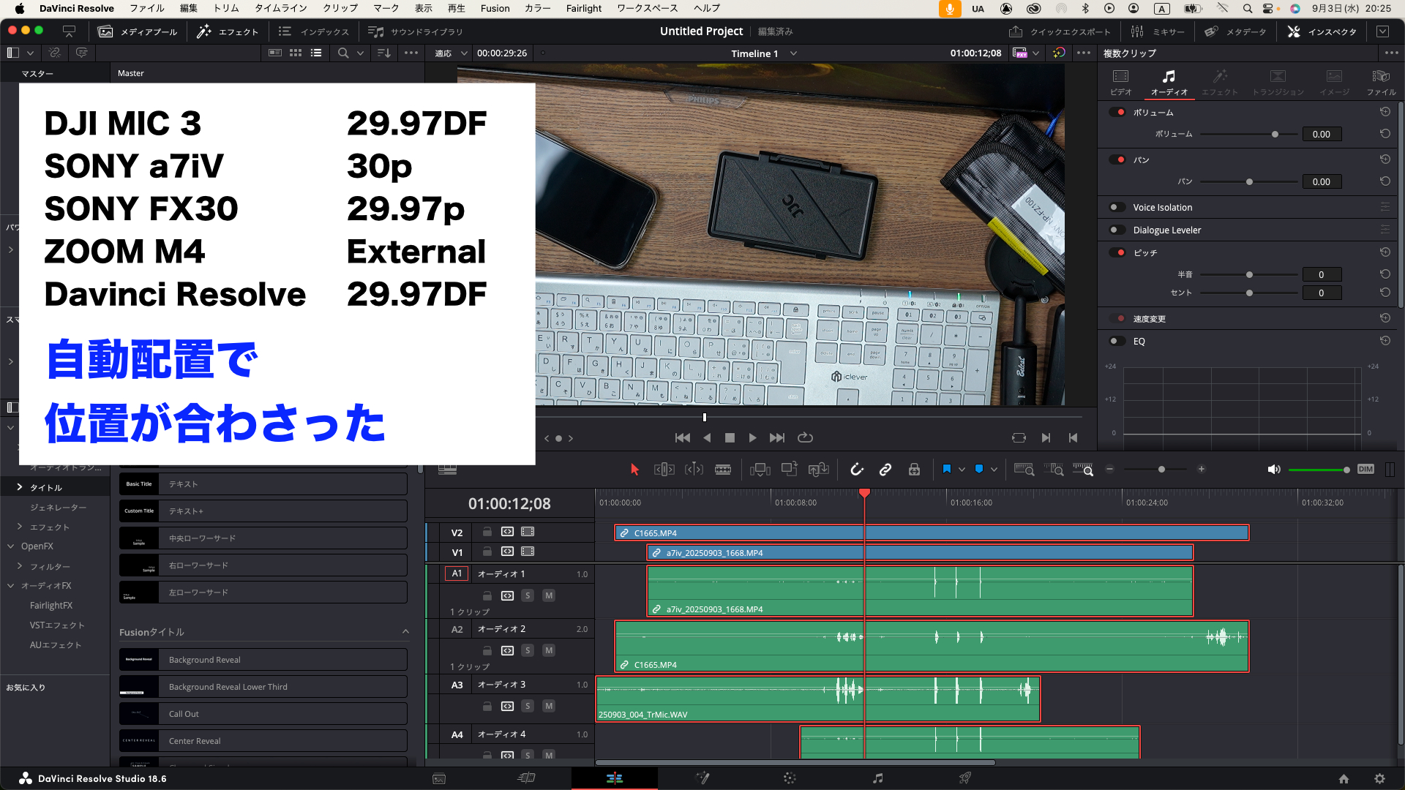The image size is (1405, 790).
Task: Switch to the ビデオ inspector tab
Action: (x=1120, y=82)
